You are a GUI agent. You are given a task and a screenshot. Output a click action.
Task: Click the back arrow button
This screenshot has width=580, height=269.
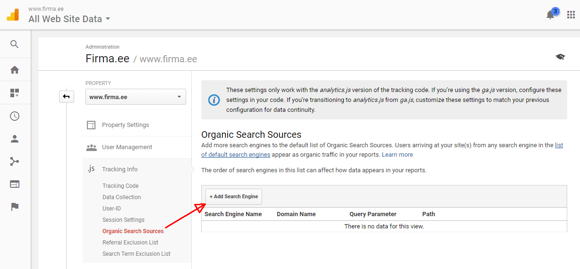66,97
